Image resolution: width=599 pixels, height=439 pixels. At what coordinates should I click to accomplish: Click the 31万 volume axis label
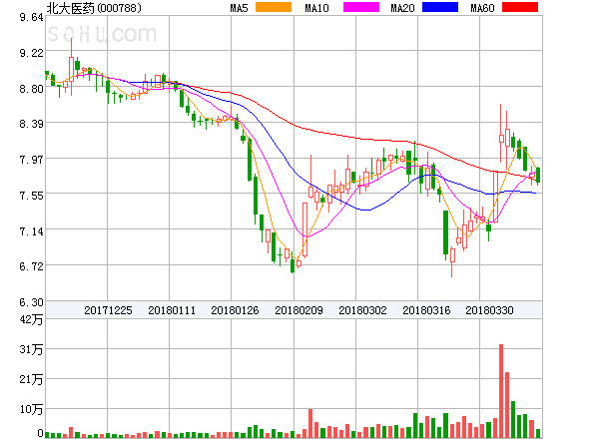[31, 349]
